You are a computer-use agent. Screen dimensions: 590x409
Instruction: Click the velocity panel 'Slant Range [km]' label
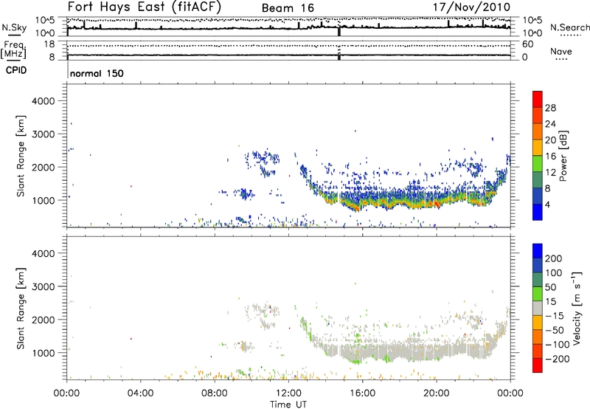point(21,309)
